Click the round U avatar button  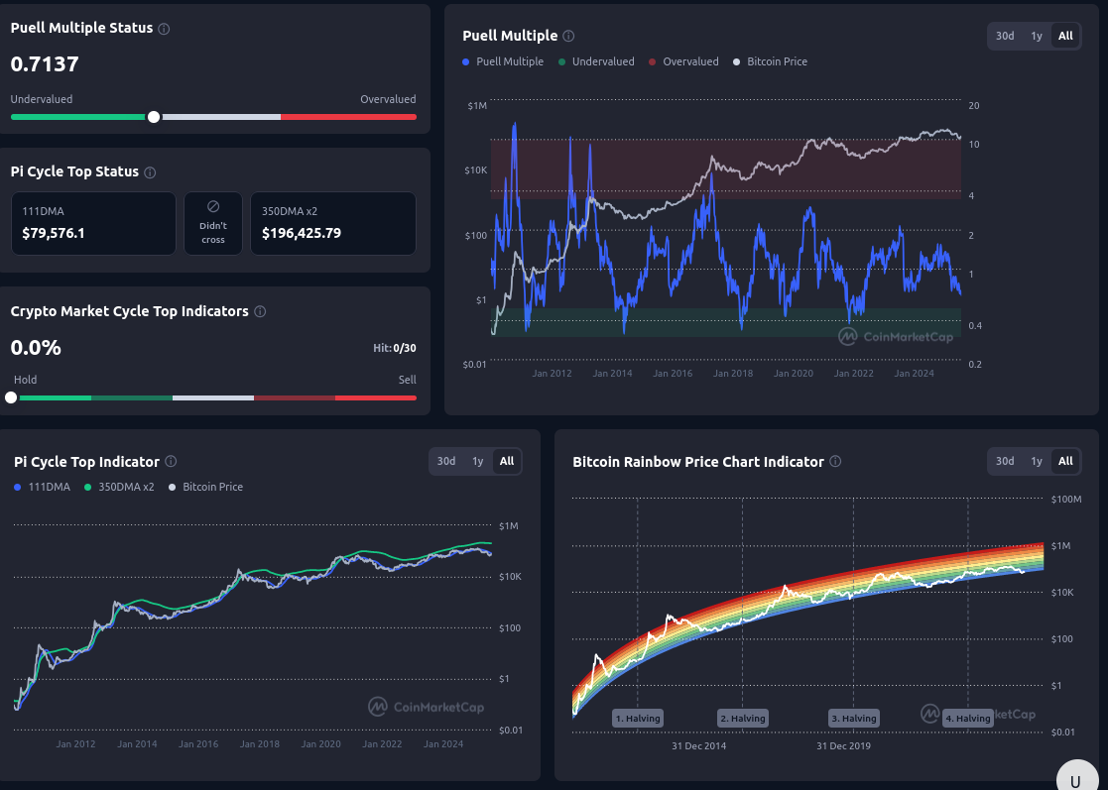(1078, 778)
